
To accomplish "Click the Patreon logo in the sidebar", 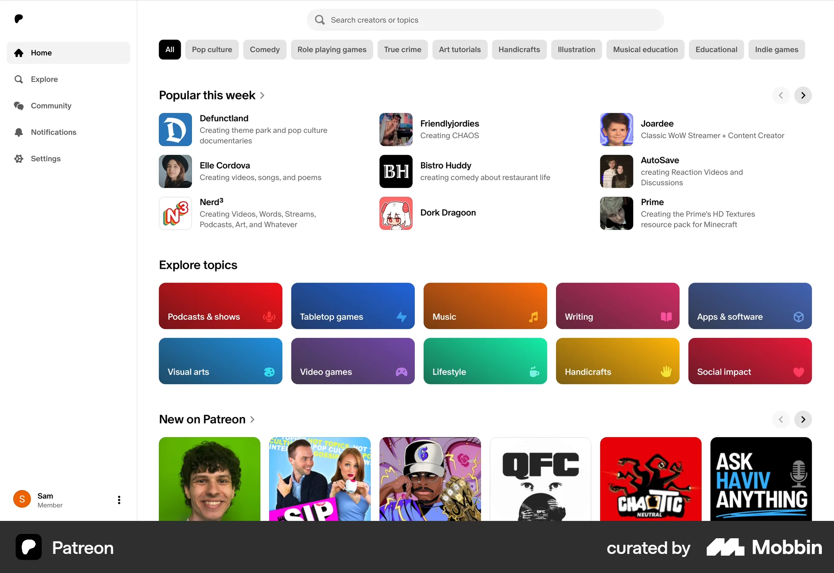I will point(19,19).
